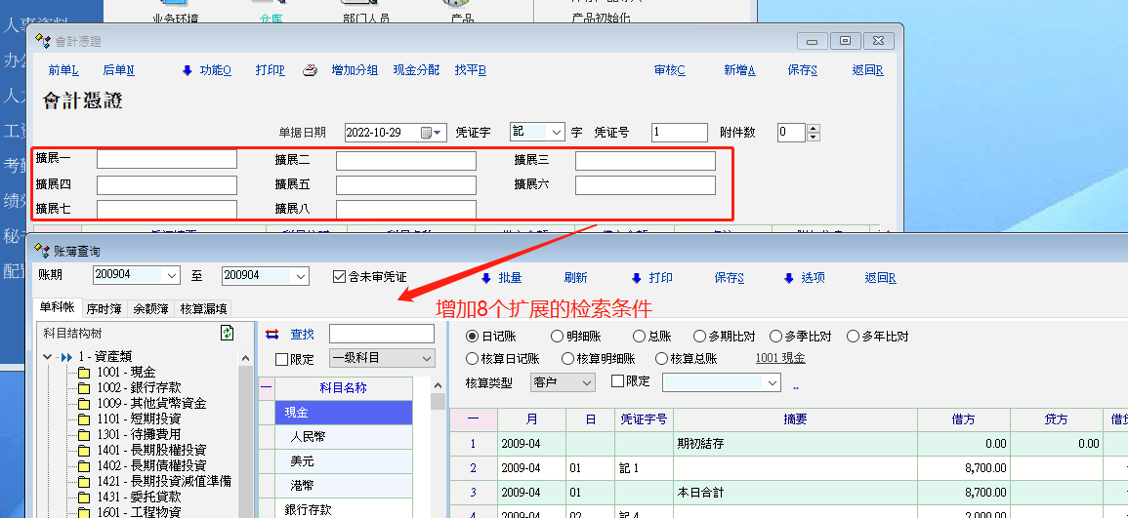Select the 明细账 radio button
Image resolution: width=1128 pixels, height=518 pixels.
pos(556,337)
